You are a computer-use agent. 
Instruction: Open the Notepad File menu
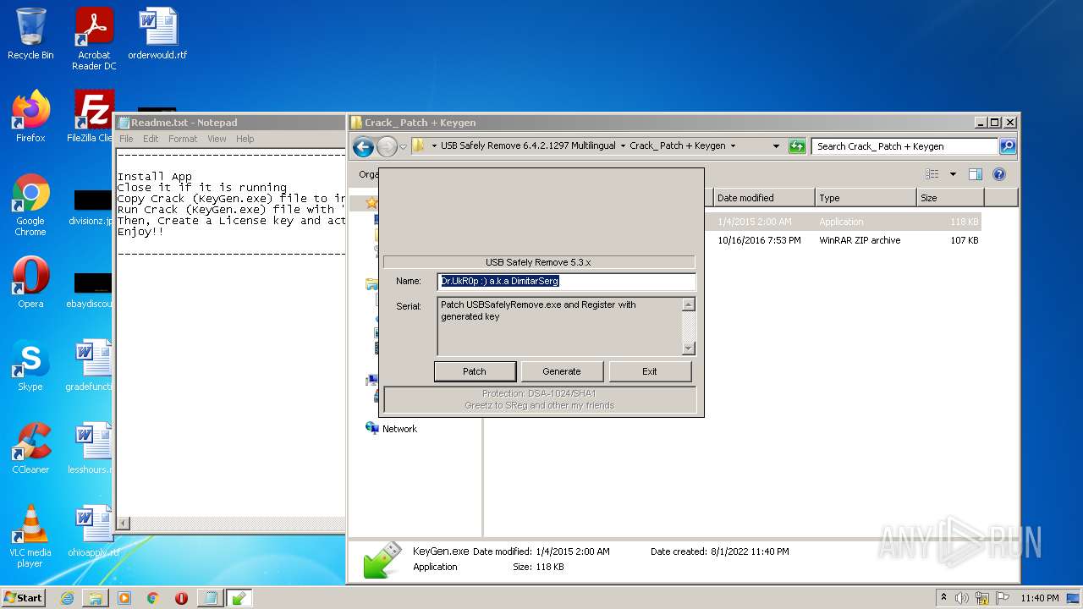click(126, 139)
